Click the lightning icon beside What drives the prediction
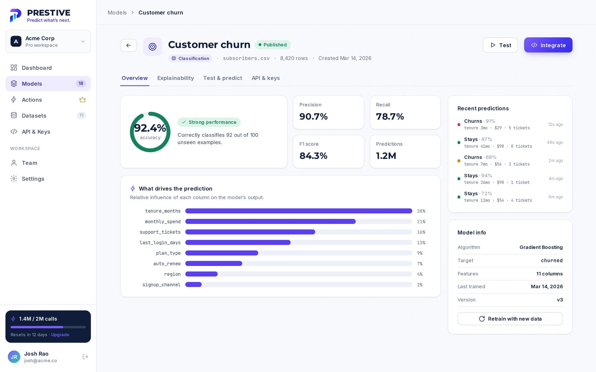The height and width of the screenshot is (372, 596). tap(133, 188)
